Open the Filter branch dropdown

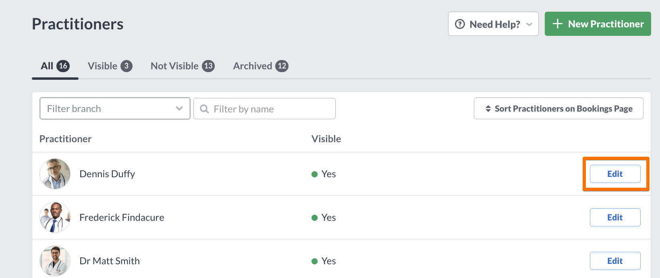pos(115,108)
